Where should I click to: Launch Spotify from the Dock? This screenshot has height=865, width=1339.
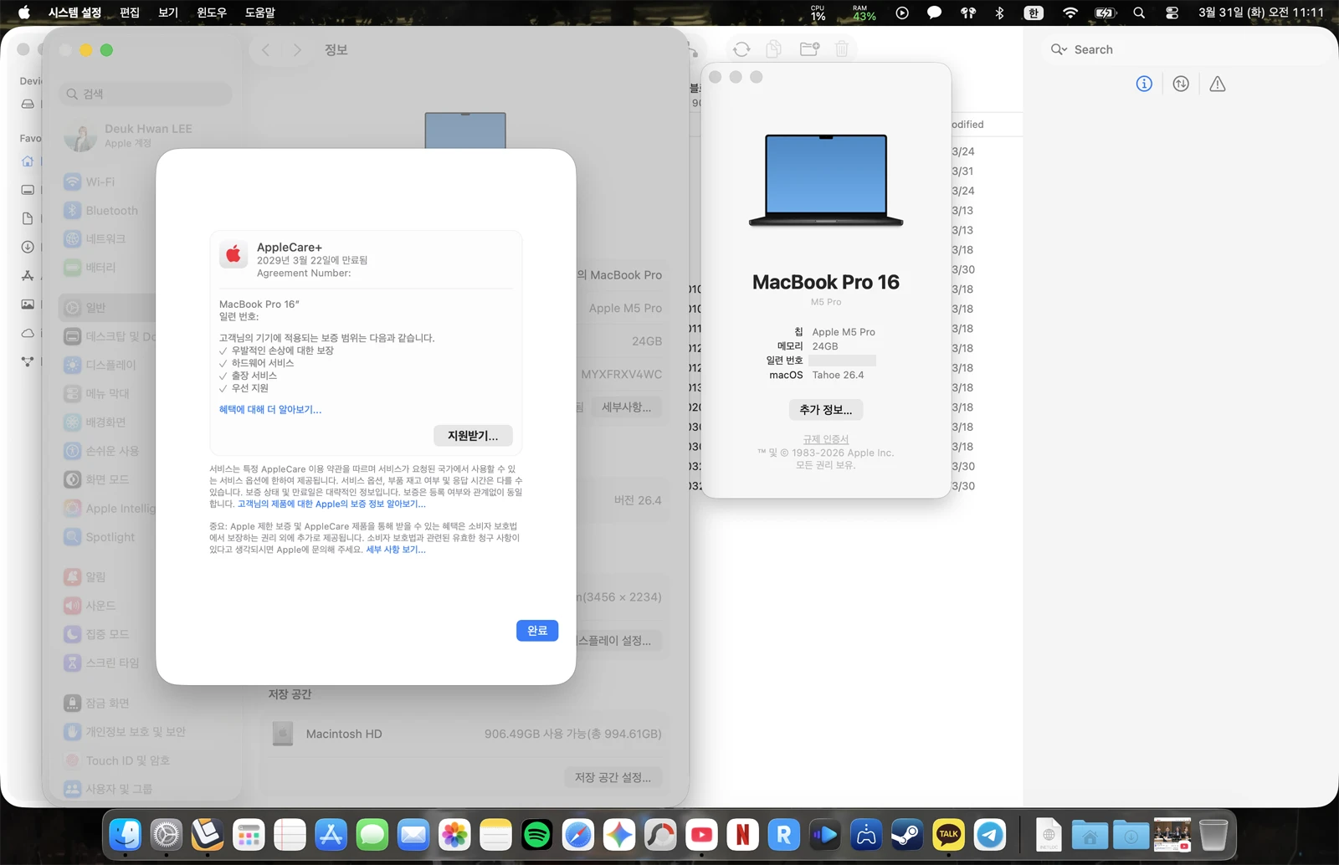(536, 834)
